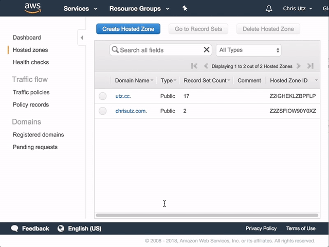The width and height of the screenshot is (329, 247).
Task: Open Dashboard in the sidebar
Action: (x=27, y=38)
